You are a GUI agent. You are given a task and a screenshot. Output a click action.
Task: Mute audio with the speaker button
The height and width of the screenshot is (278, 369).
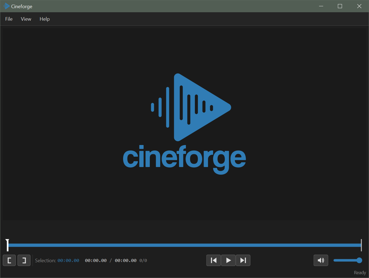pos(321,260)
